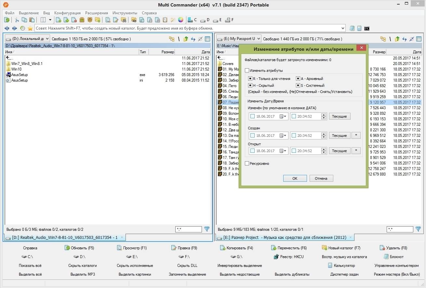The height and width of the screenshot is (288, 426).
Task: Click the left panel filter funnel icon
Action: point(207,229)
